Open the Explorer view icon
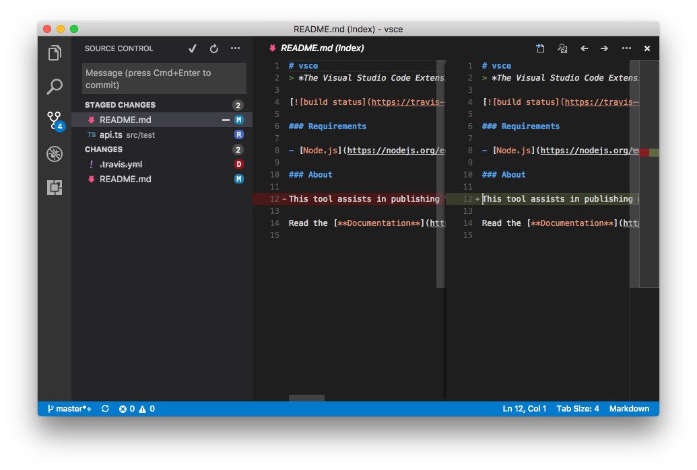This screenshot has width=697, height=470. pyautogui.click(x=55, y=53)
